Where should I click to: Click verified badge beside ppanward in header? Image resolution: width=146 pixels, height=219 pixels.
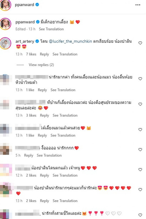point(37,5)
